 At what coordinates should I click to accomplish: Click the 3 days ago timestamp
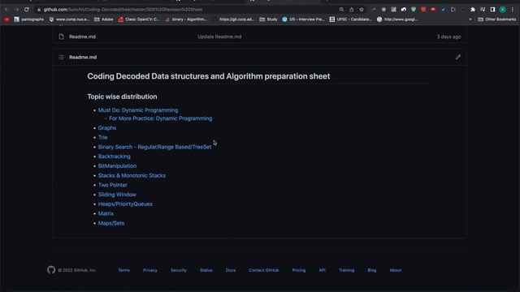(448, 36)
